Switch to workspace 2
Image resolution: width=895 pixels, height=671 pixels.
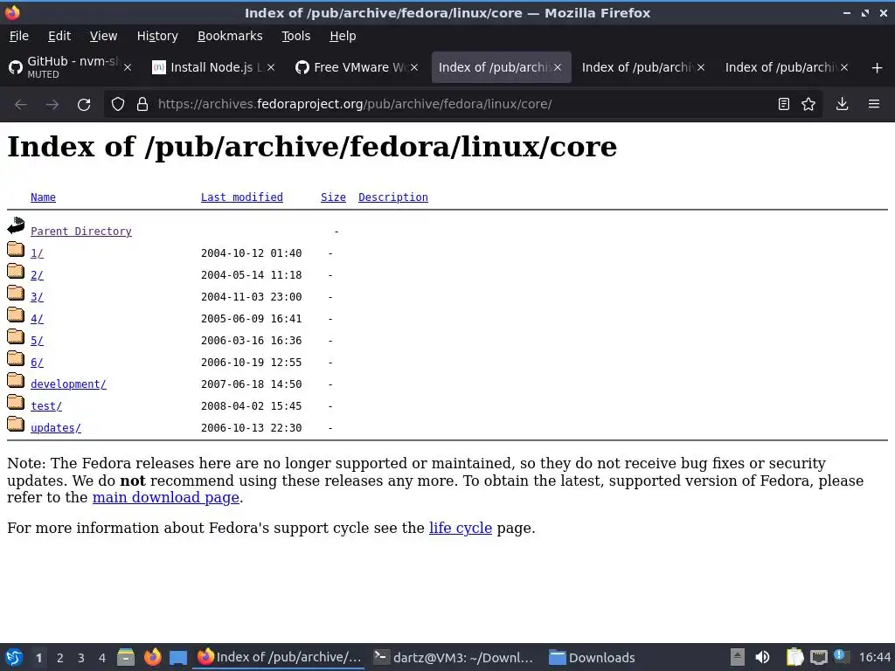coord(60,658)
